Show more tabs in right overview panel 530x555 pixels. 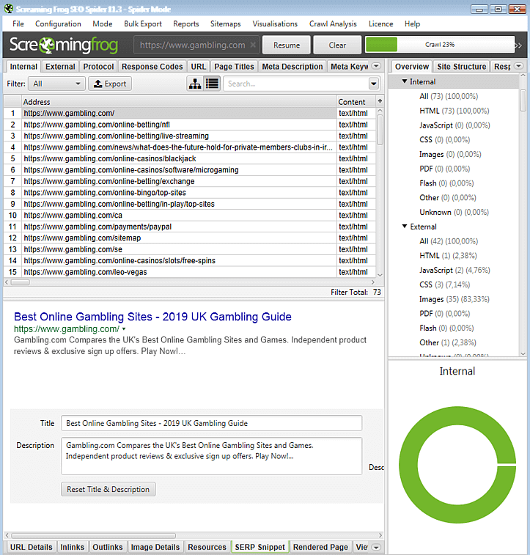519,66
